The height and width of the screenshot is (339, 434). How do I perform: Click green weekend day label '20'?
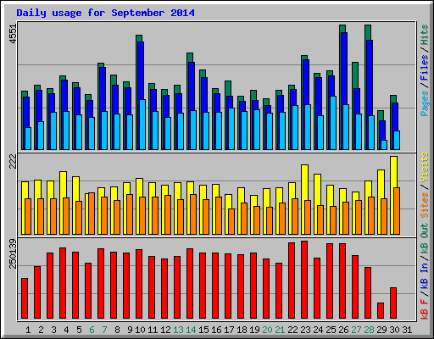[267, 330]
